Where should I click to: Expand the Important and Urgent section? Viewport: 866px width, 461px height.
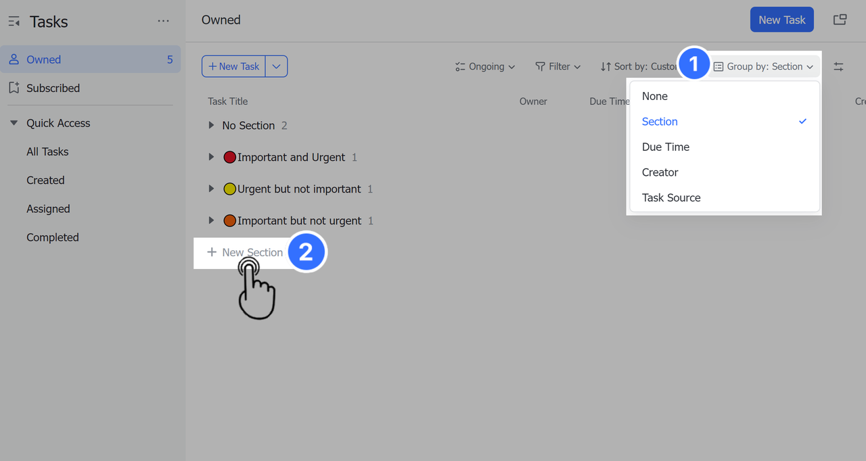pos(211,157)
